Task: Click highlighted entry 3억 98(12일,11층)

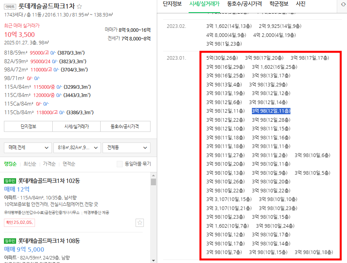Action: click(271, 111)
